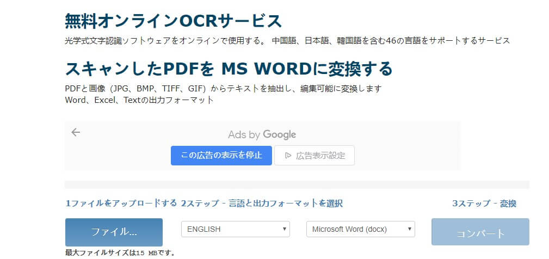This screenshot has height=259, width=549.
Task: Open the Microsoft Word (docx) format dropdown
Action: 361,229
